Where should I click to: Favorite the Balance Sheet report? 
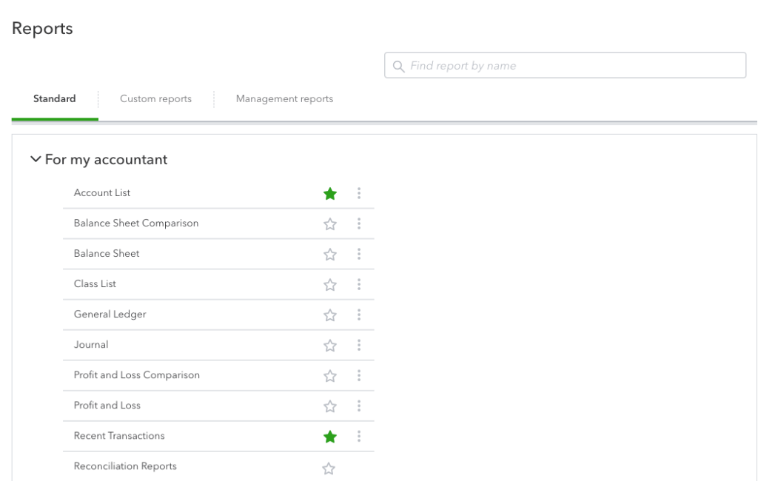[329, 253]
